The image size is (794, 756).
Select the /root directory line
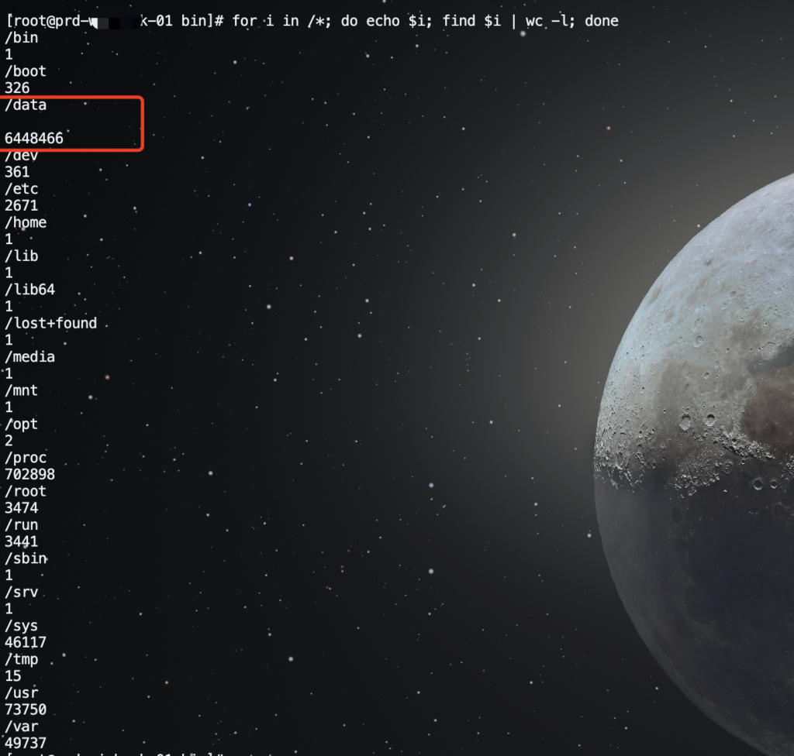(x=26, y=491)
